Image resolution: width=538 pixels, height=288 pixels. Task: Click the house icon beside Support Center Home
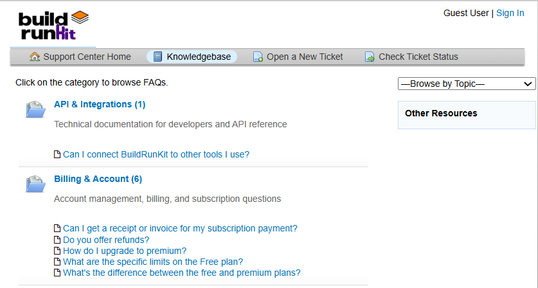35,57
